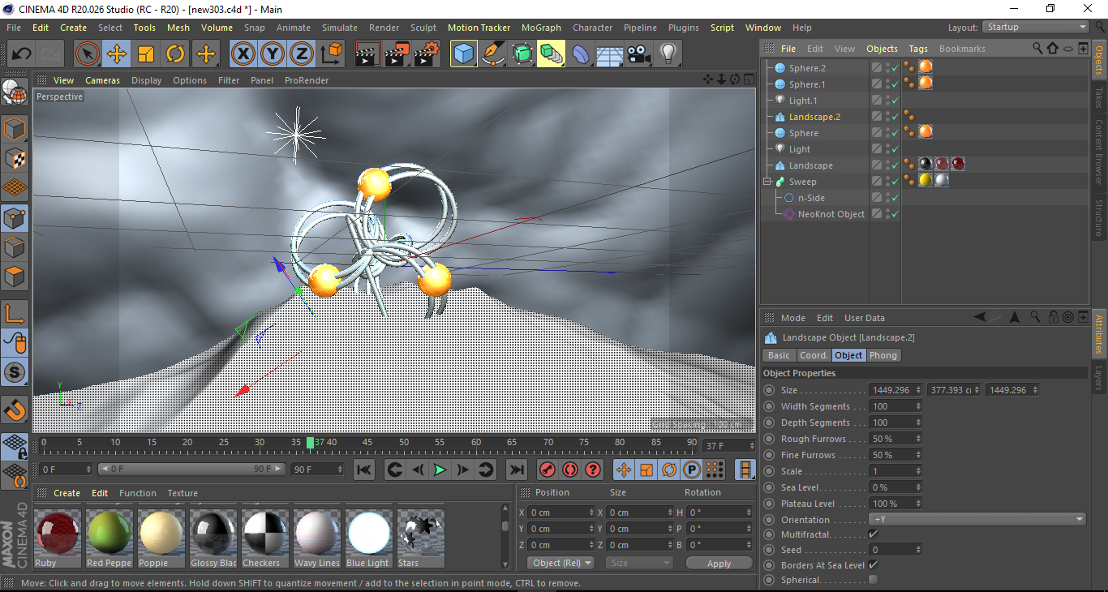Select the Checkers material thumbnail
Image resolution: width=1108 pixels, height=592 pixels.
(265, 533)
